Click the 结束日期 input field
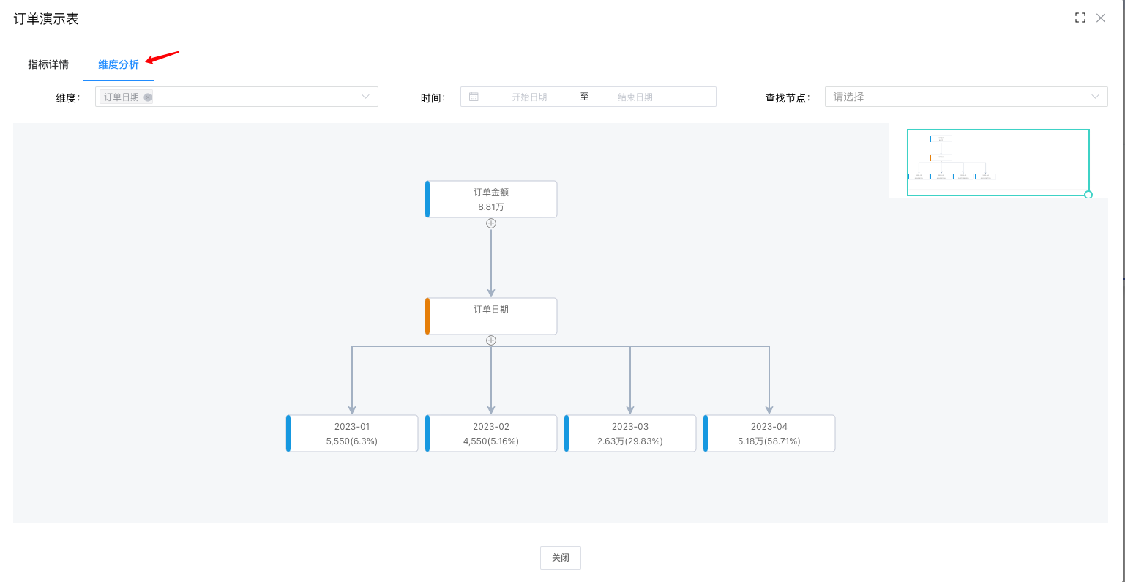The height and width of the screenshot is (582, 1125). 635,97
